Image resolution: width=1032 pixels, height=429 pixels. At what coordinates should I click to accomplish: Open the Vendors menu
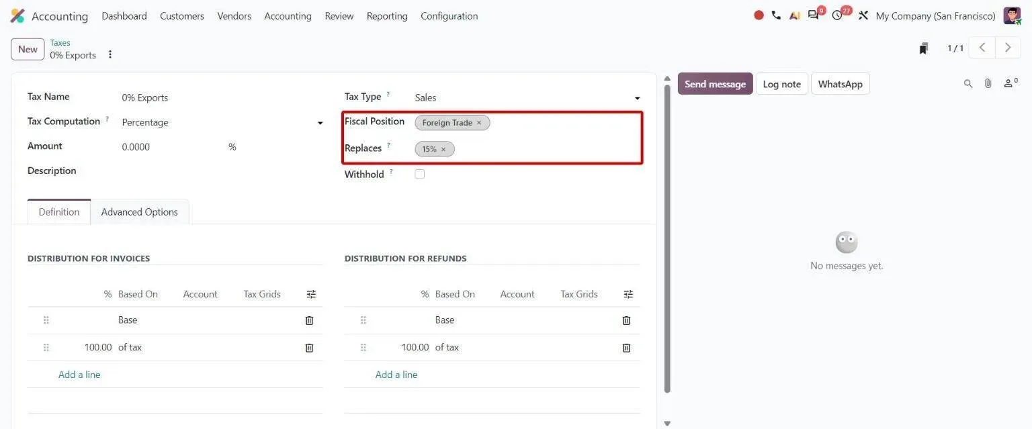pyautogui.click(x=234, y=15)
